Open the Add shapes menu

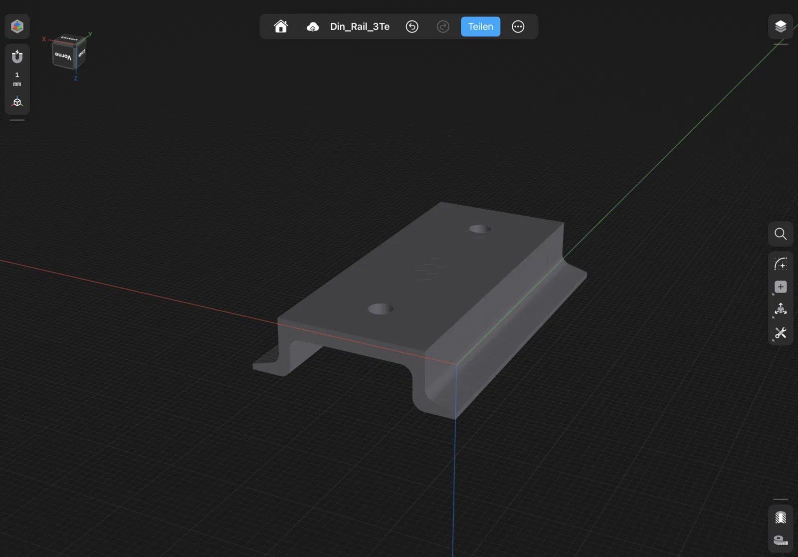(781, 287)
